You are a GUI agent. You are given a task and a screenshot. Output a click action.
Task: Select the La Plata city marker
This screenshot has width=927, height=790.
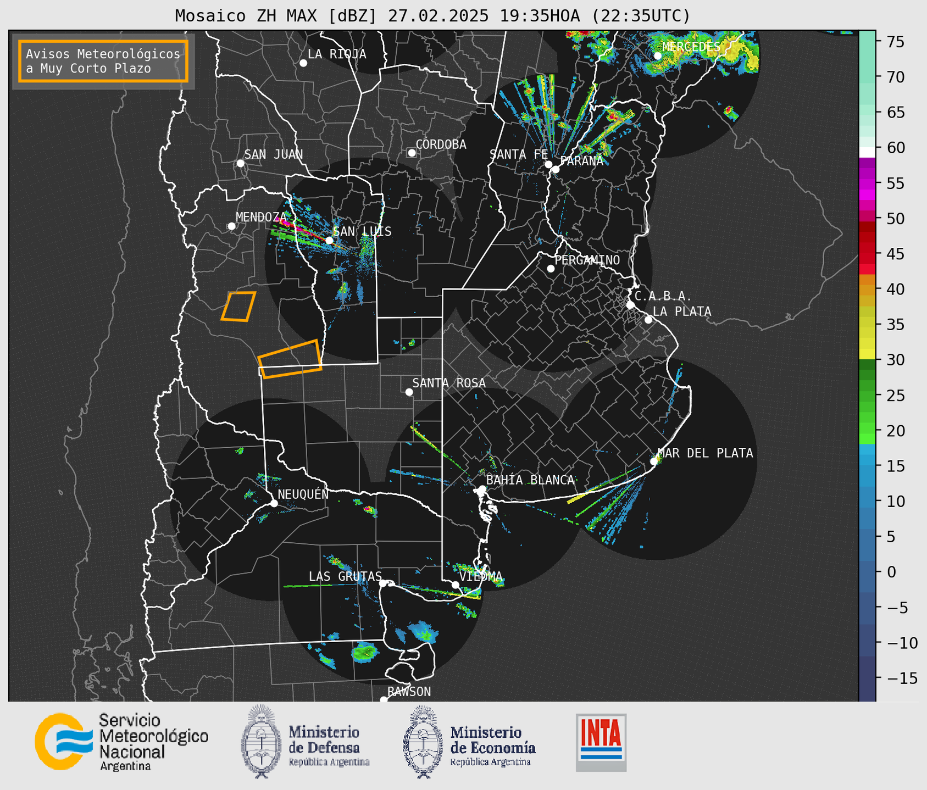click(648, 320)
